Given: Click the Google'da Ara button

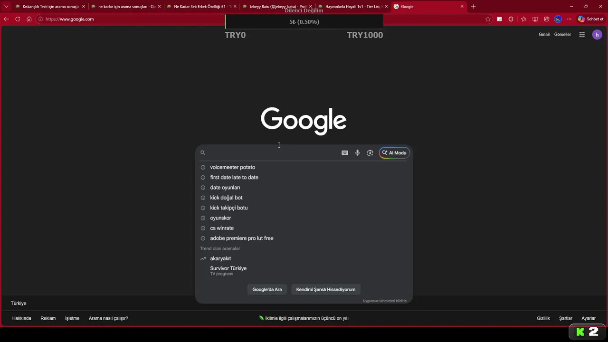Looking at the screenshot, I should [267, 289].
